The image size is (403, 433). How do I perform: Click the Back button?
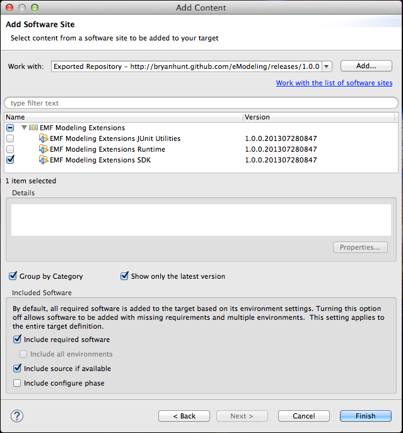point(184,416)
